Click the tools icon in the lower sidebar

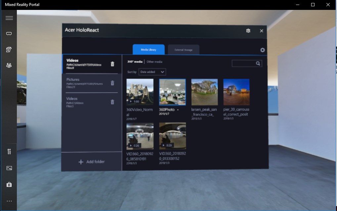[9, 152]
